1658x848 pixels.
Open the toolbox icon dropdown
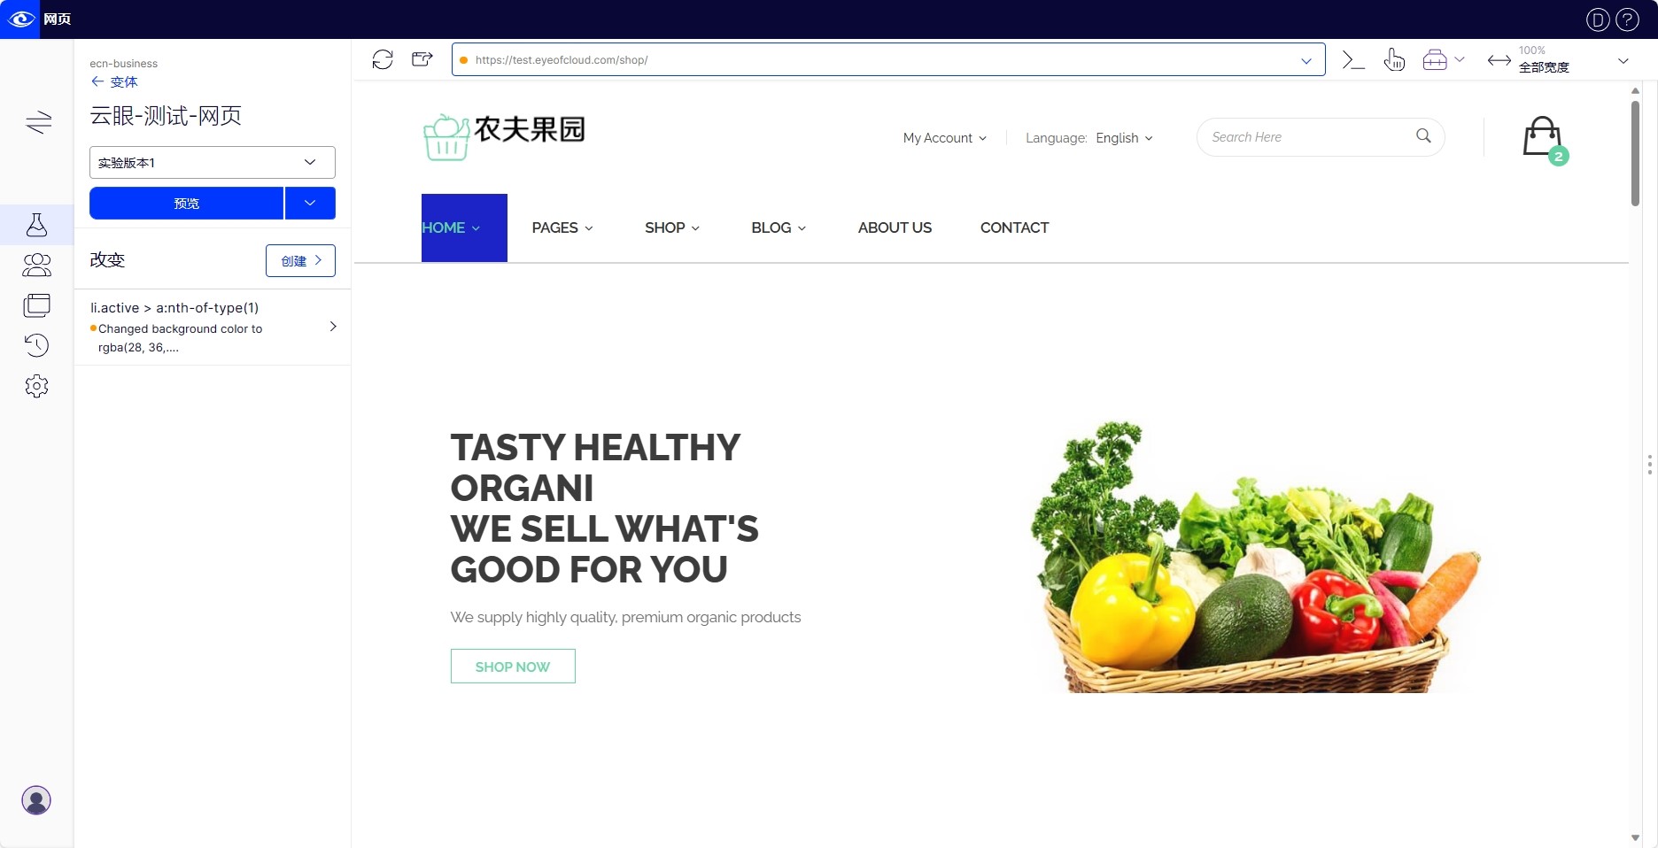[1443, 59]
